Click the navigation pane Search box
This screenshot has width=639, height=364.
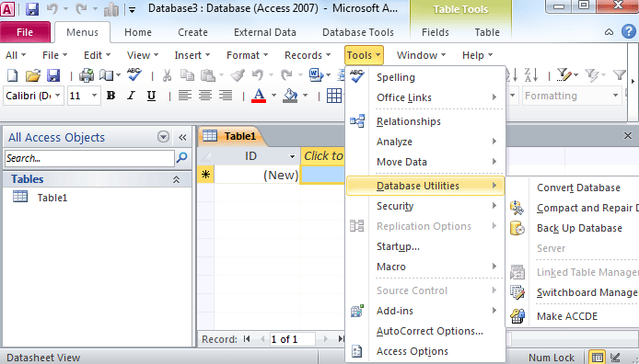click(x=89, y=158)
